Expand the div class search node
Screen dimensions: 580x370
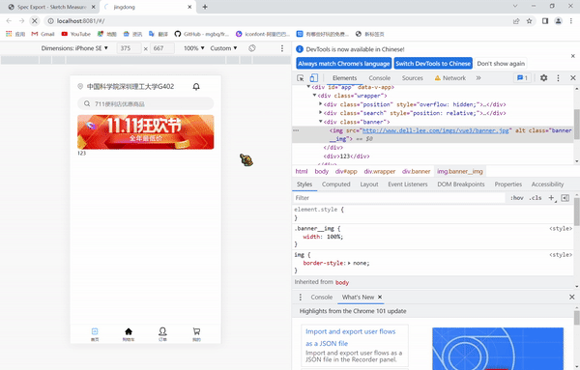tap(321, 113)
